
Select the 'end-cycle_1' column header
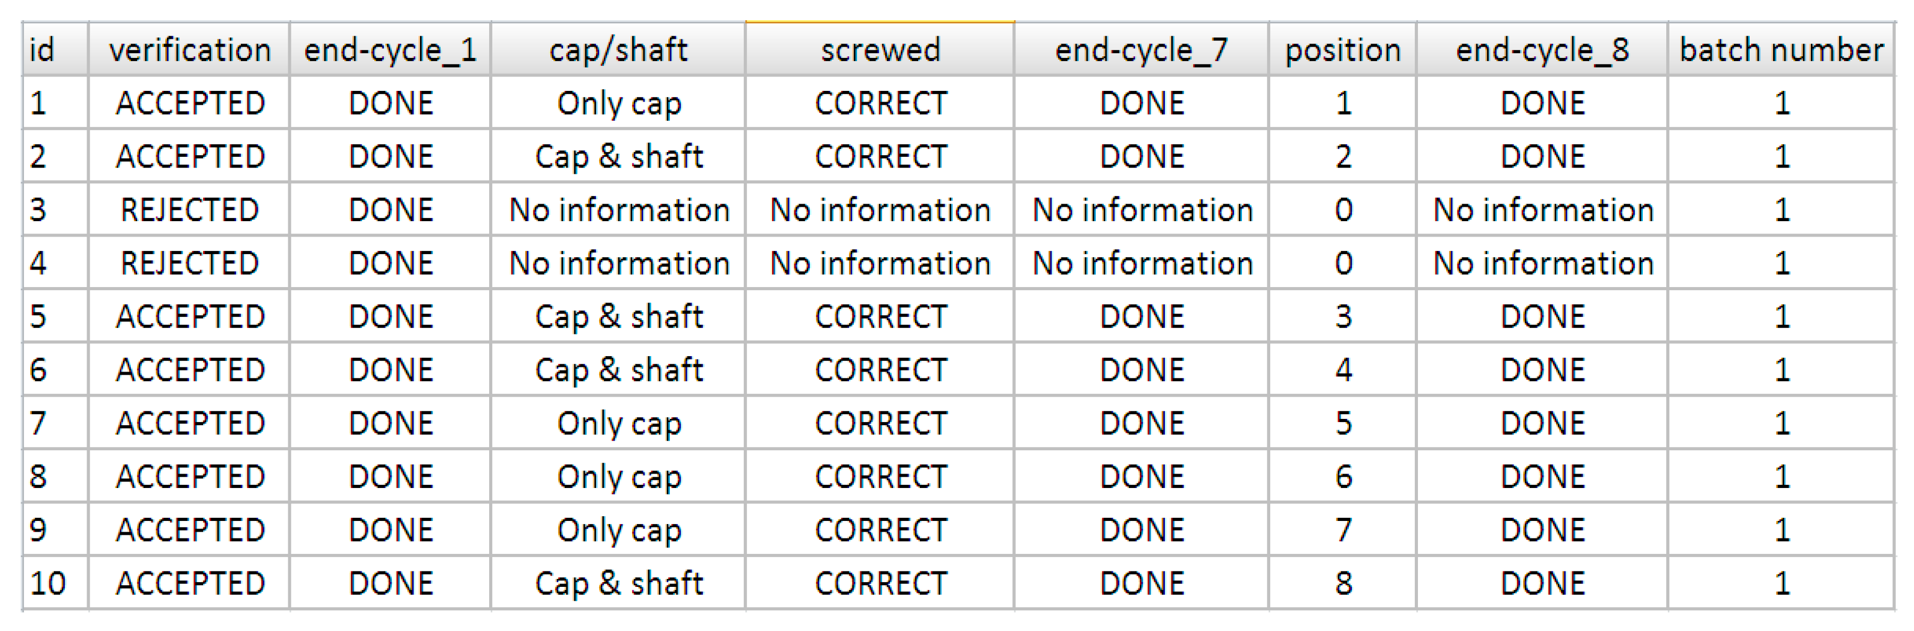[390, 50]
